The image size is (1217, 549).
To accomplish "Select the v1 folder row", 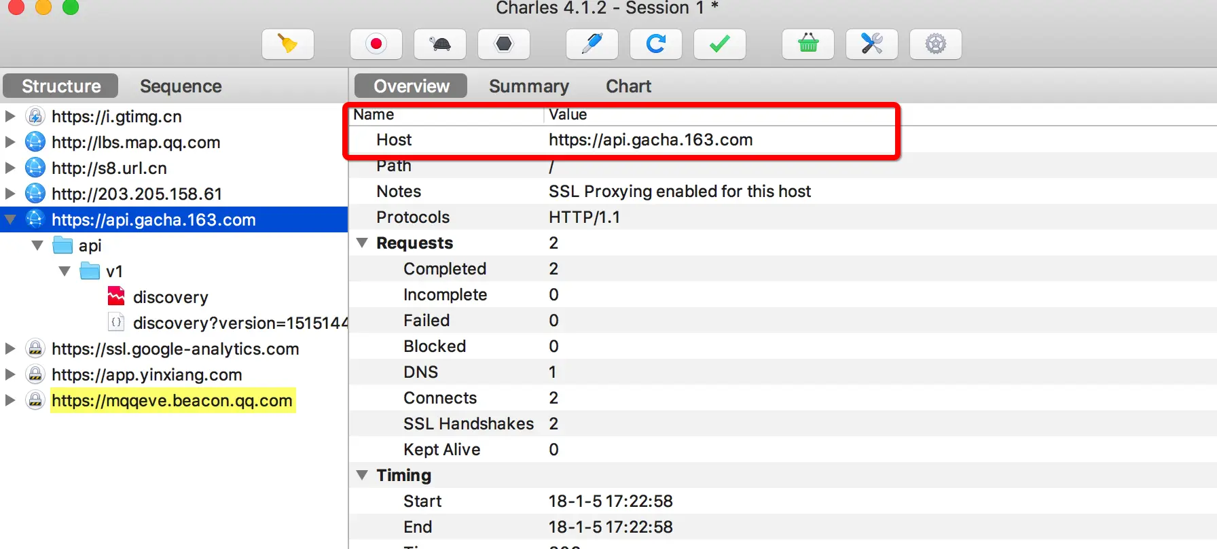I will (174, 271).
